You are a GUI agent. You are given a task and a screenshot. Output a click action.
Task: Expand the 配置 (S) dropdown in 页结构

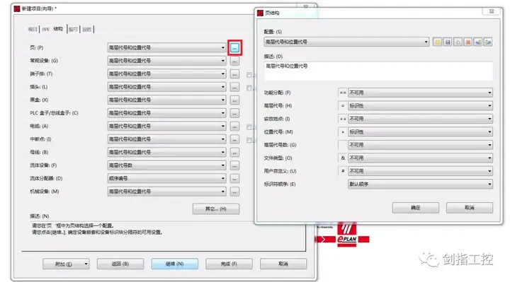pos(346,42)
